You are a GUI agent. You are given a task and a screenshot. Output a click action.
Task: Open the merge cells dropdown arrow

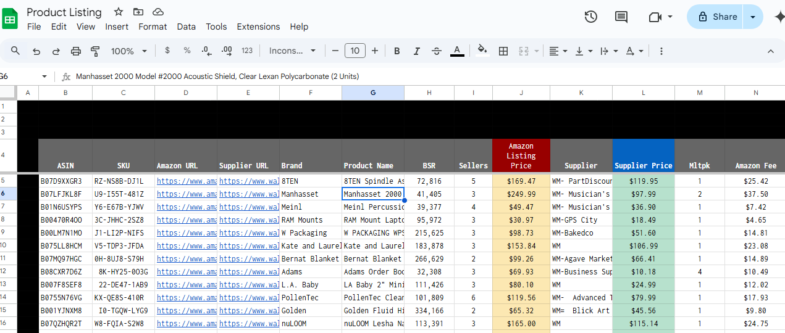[536, 51]
